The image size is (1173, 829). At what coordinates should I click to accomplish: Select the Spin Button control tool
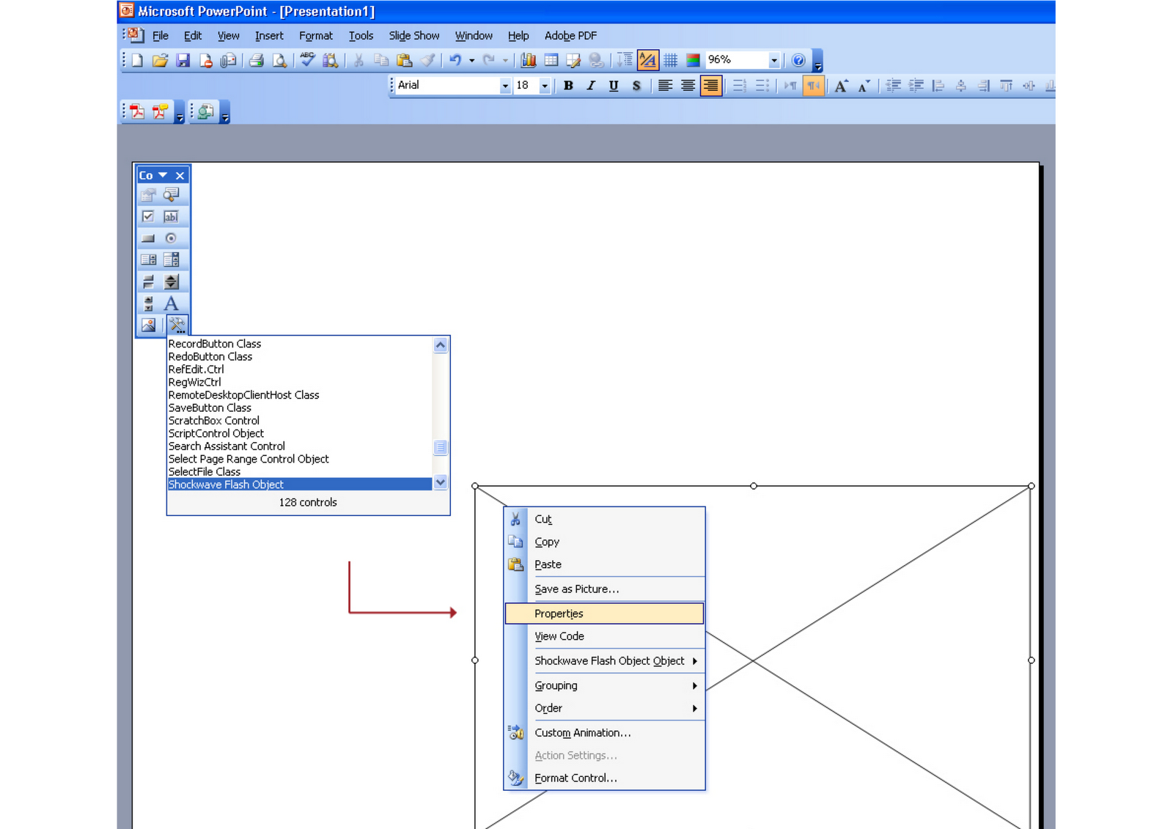click(x=171, y=281)
